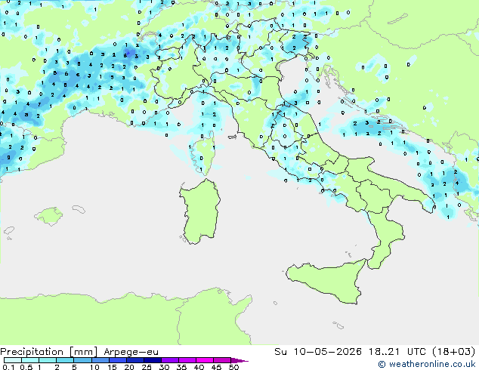Click the legend label '30'

pos(164,367)
